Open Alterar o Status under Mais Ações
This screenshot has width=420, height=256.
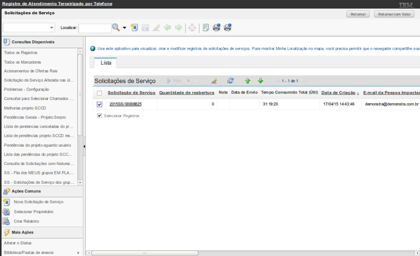(18, 243)
